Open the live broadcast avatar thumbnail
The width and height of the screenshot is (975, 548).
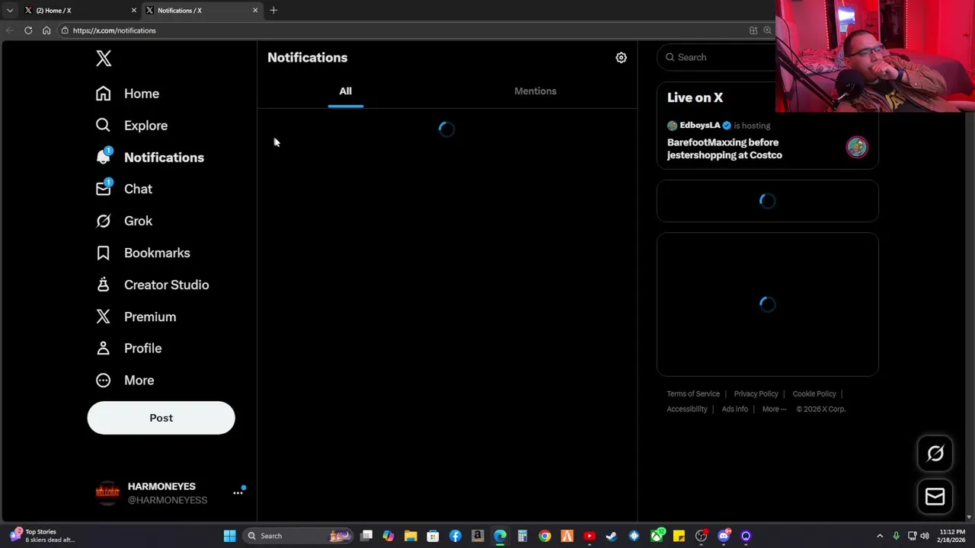(x=857, y=147)
